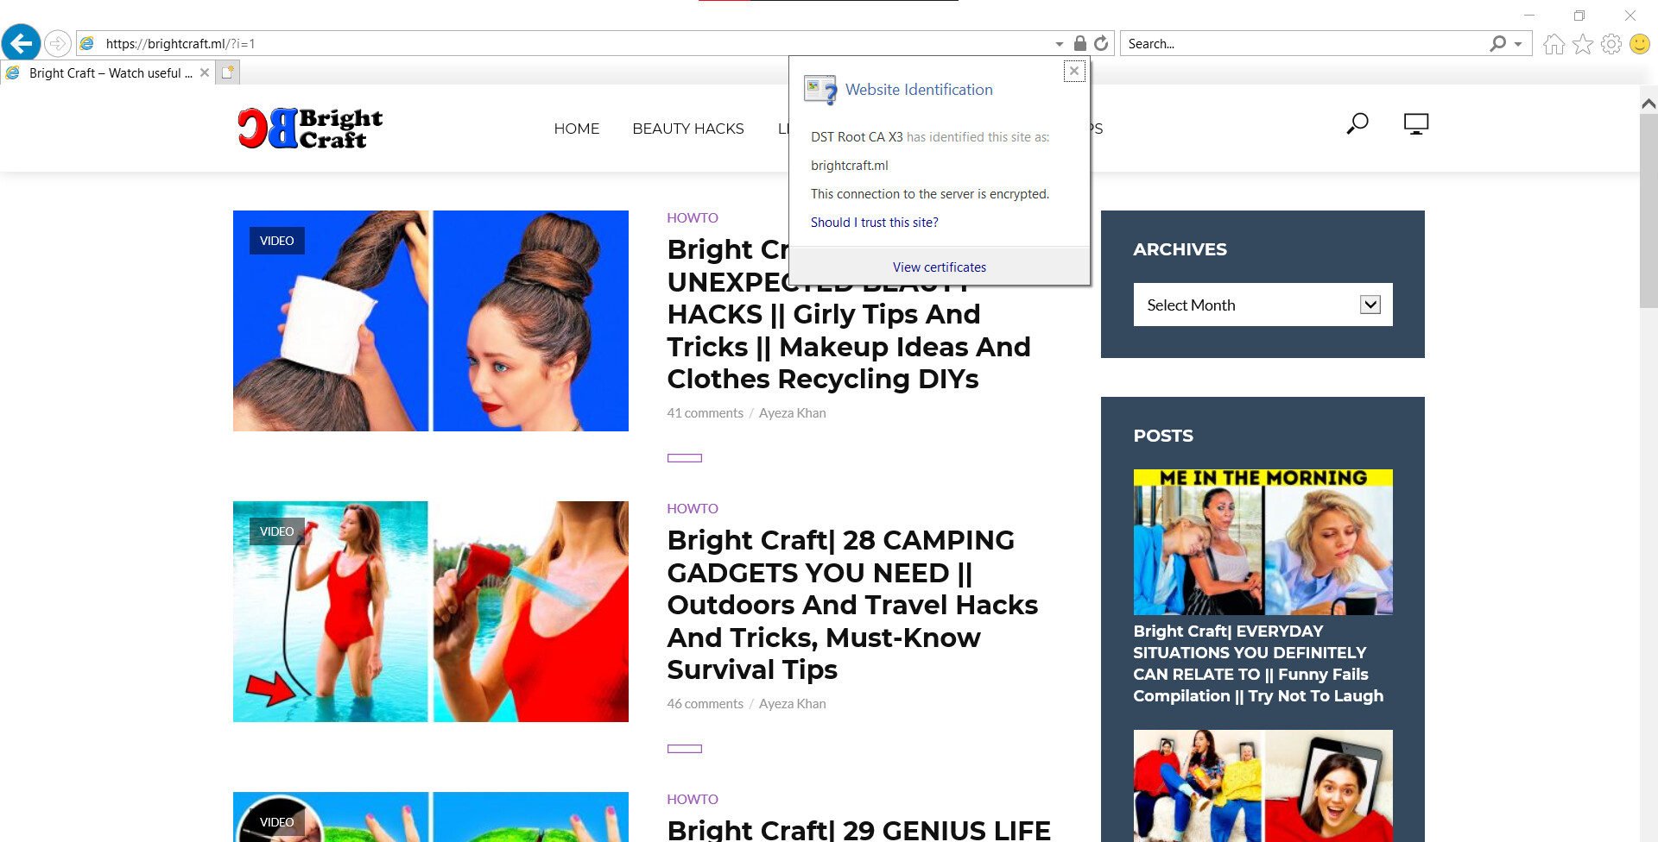Open EVERYDAY SITUATIONS sidebar post title
1658x842 pixels.
1258,663
